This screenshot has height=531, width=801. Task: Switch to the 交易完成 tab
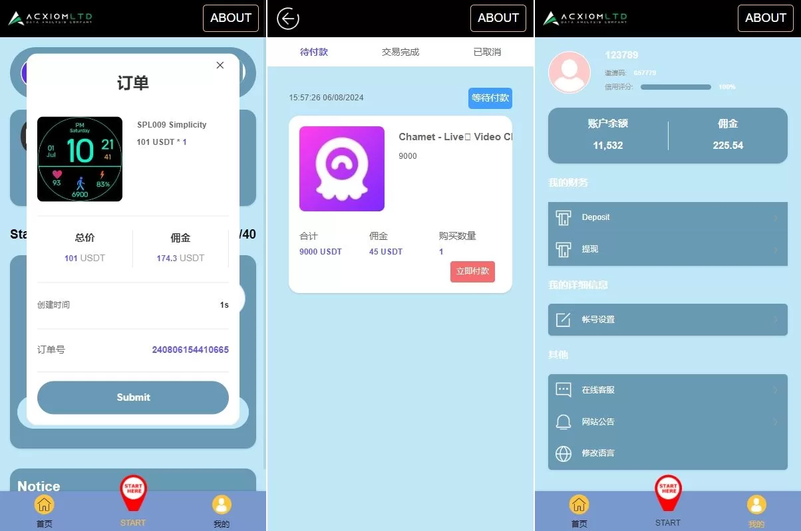(x=400, y=52)
